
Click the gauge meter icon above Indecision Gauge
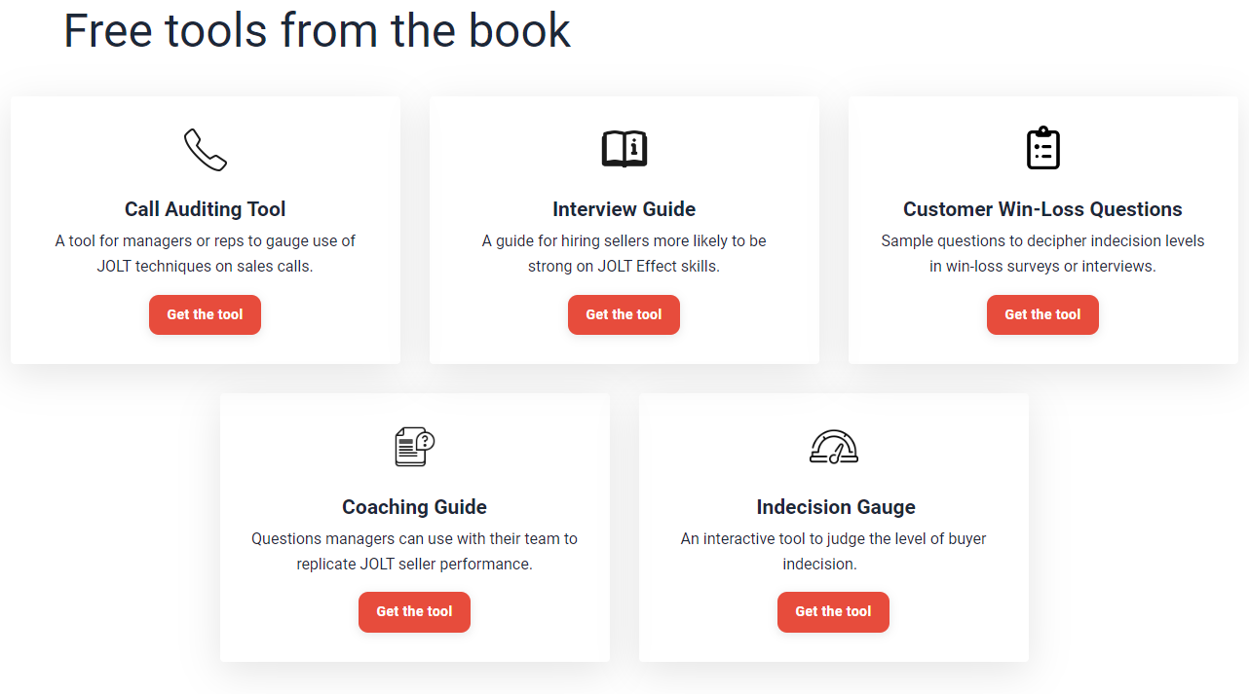[x=833, y=447]
